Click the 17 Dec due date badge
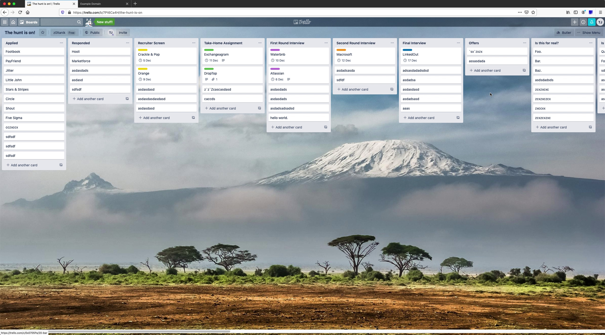Screen dimensions: 605x335 tap(410, 61)
